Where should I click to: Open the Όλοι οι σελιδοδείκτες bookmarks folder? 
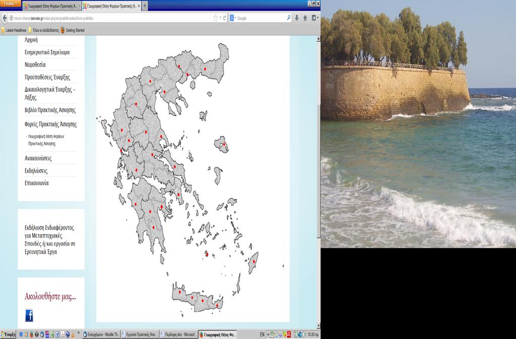click(43, 30)
